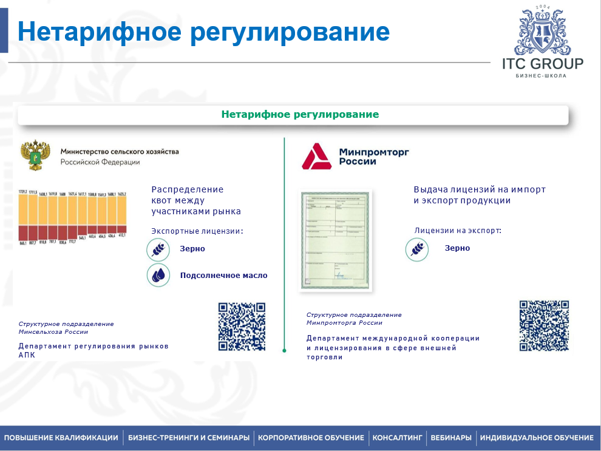Select КОНСАЛТИНГ in bottom bar

point(397,438)
